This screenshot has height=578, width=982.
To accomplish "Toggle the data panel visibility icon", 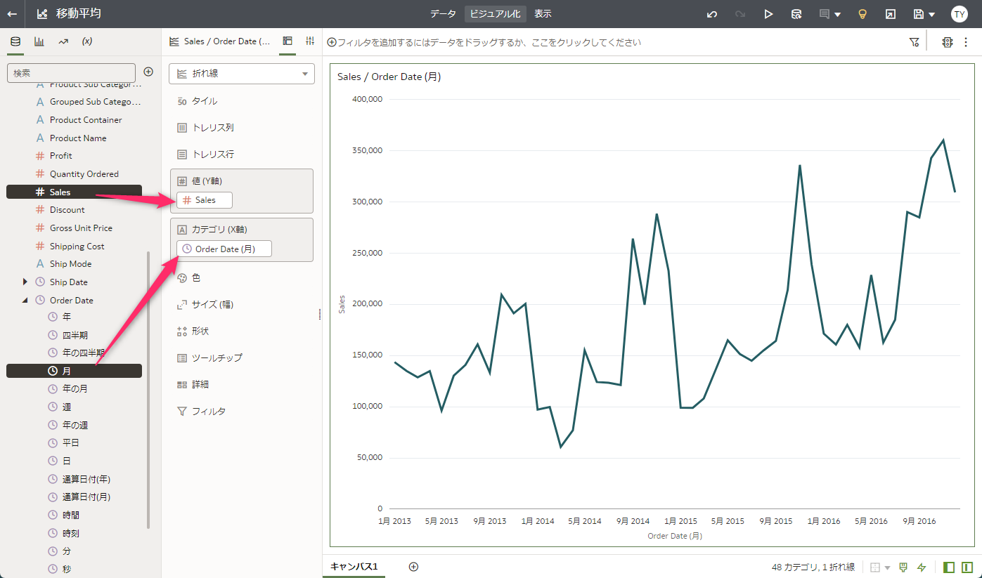I will tap(949, 567).
